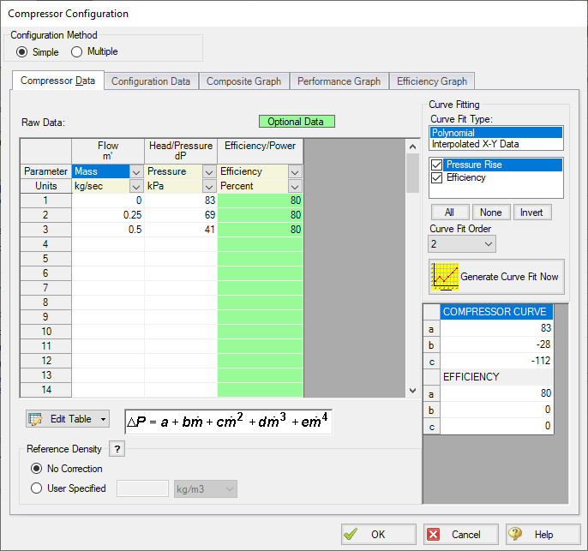Uncheck the Pressure Rise checkbox
This screenshot has height=551, width=588.
click(437, 165)
